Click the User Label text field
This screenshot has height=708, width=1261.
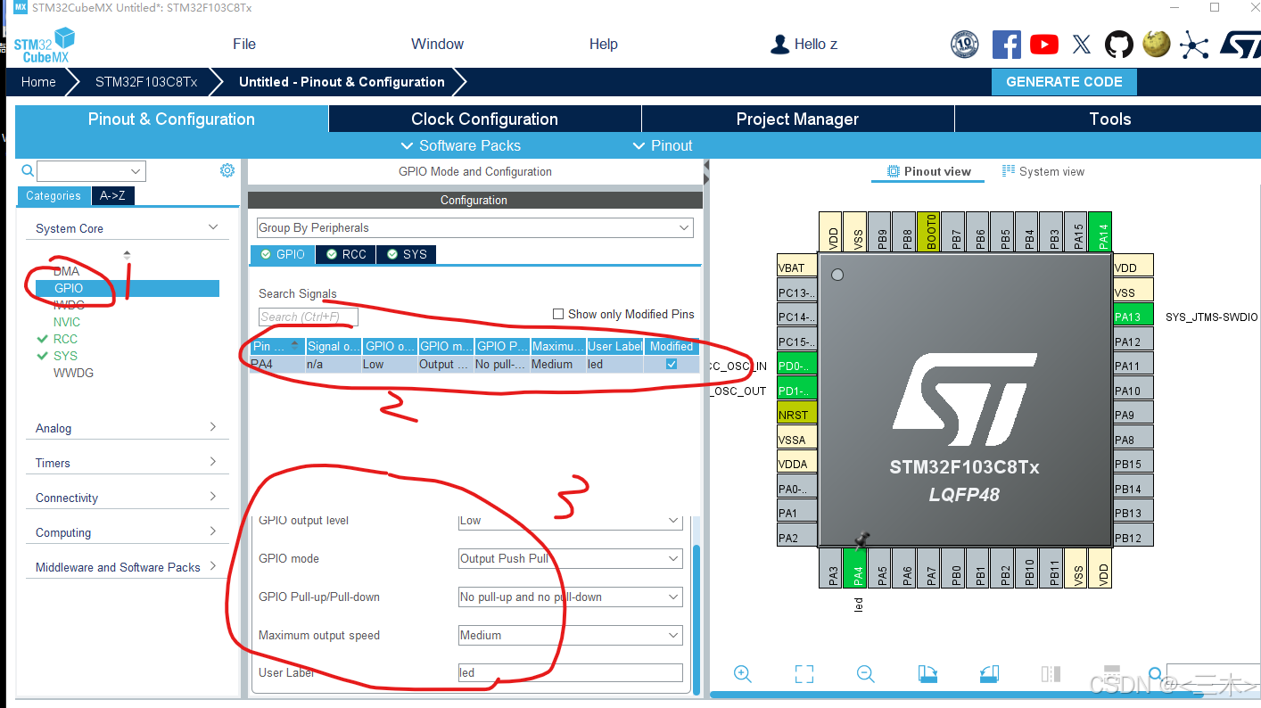[571, 673]
